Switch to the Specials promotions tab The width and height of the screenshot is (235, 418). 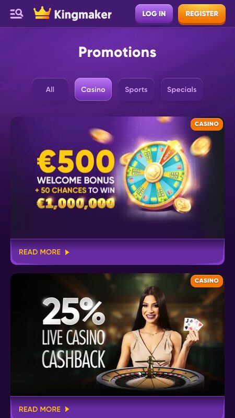click(x=182, y=89)
